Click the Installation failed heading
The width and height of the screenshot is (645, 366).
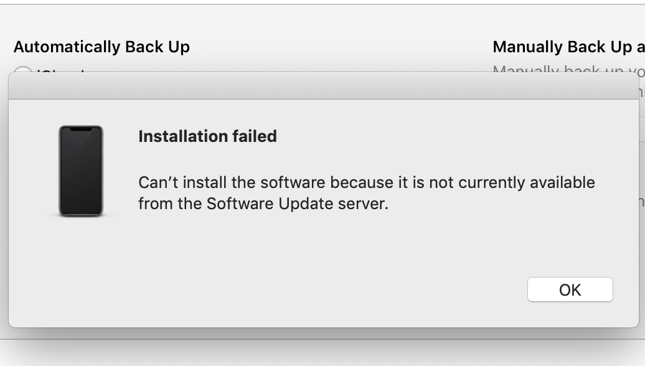click(207, 136)
